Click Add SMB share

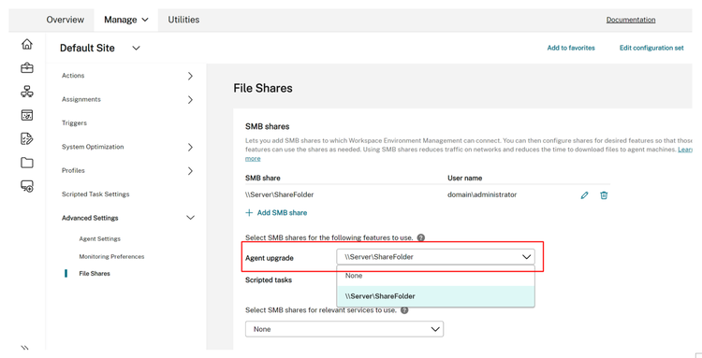click(x=276, y=213)
